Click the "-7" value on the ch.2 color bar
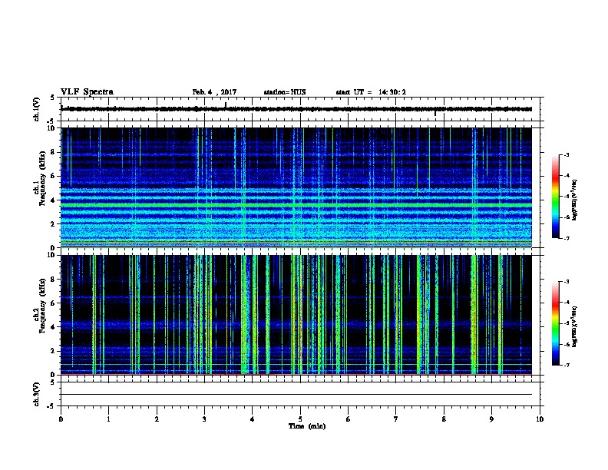Image resolution: width=608 pixels, height=470 pixels. pyautogui.click(x=567, y=365)
